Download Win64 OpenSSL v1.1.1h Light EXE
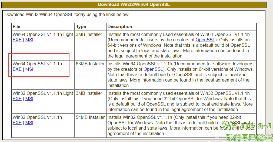273x142 pixels. [17, 40]
